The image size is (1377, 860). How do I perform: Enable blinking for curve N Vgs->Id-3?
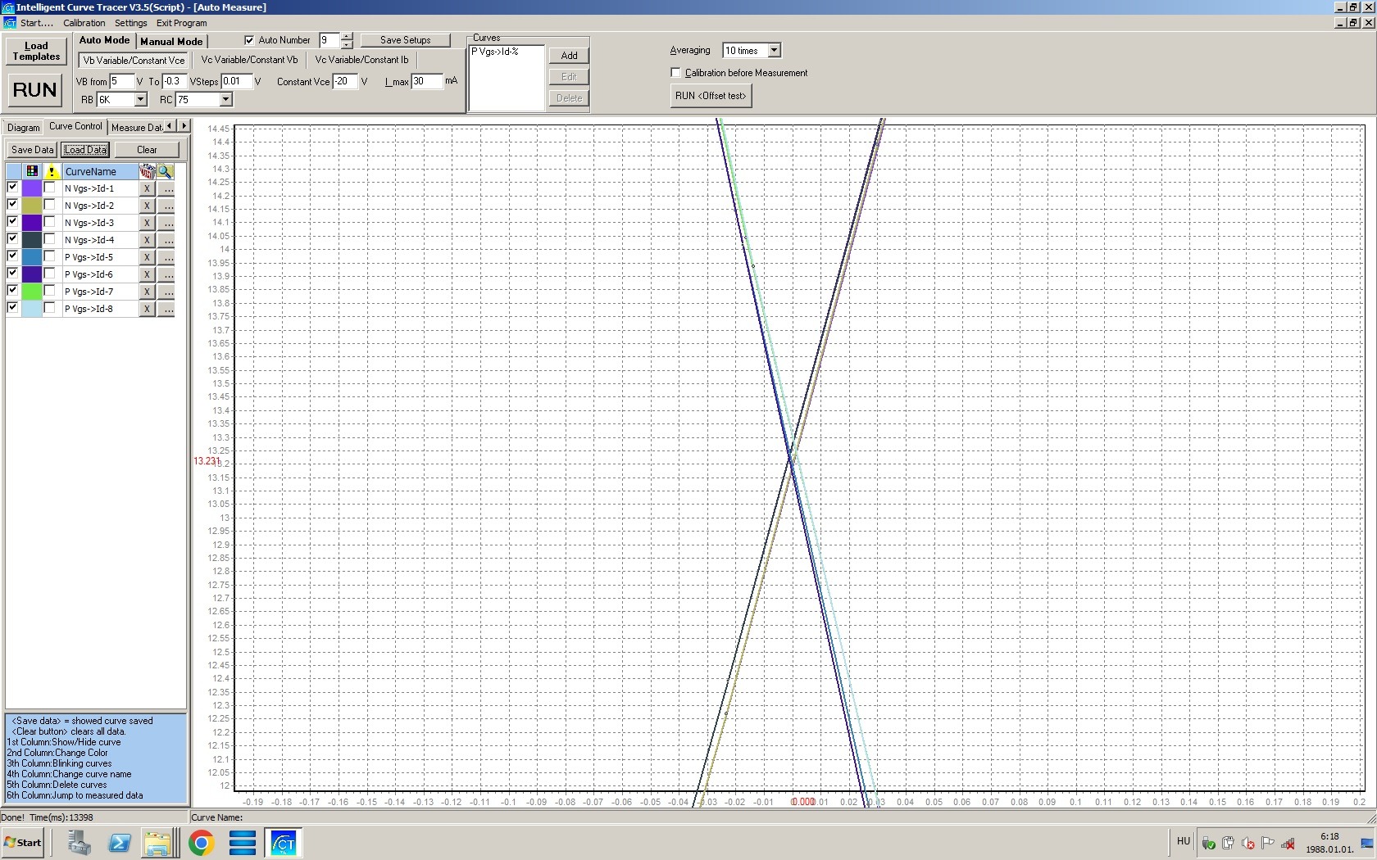coord(49,222)
